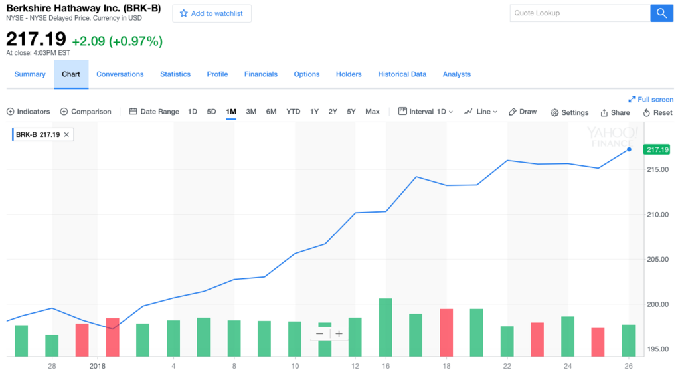Image resolution: width=680 pixels, height=374 pixels.
Task: Open the Historical Data tab
Action: [x=402, y=74]
